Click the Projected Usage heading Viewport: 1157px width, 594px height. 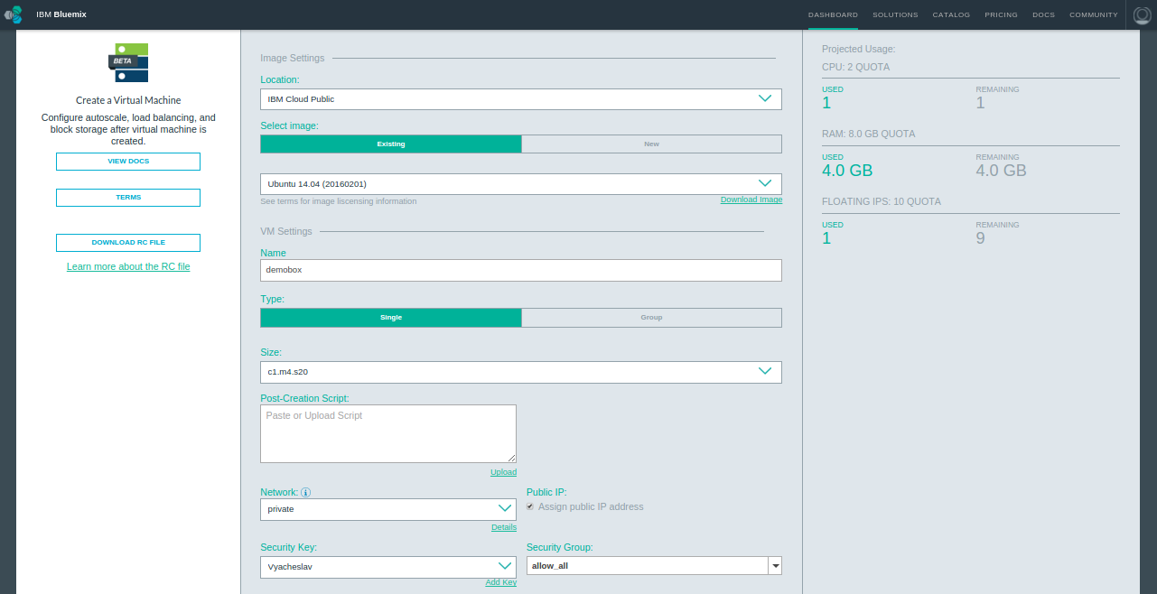click(858, 49)
